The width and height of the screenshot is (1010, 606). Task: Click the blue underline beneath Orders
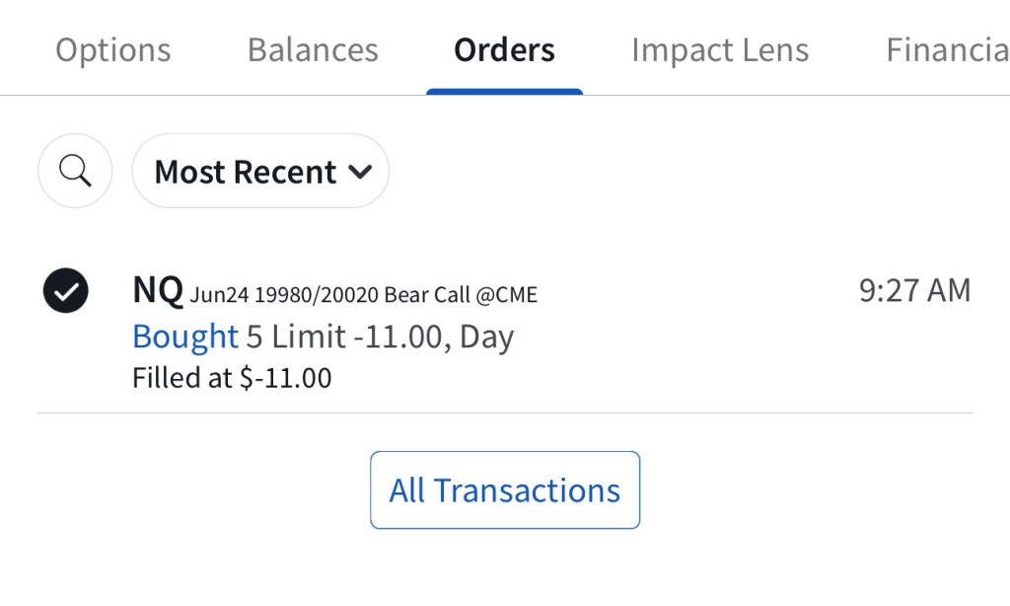[x=504, y=92]
